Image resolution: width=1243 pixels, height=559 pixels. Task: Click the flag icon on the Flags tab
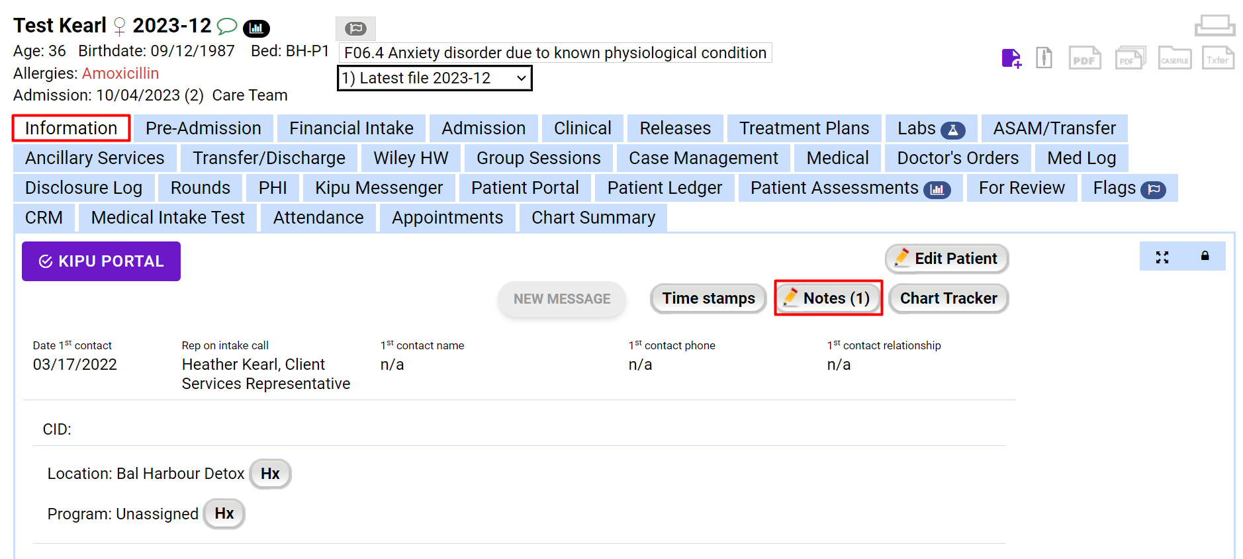click(x=1154, y=189)
